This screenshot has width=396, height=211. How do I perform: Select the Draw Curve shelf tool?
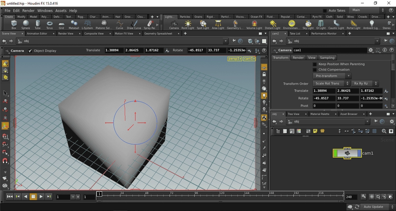134,25
